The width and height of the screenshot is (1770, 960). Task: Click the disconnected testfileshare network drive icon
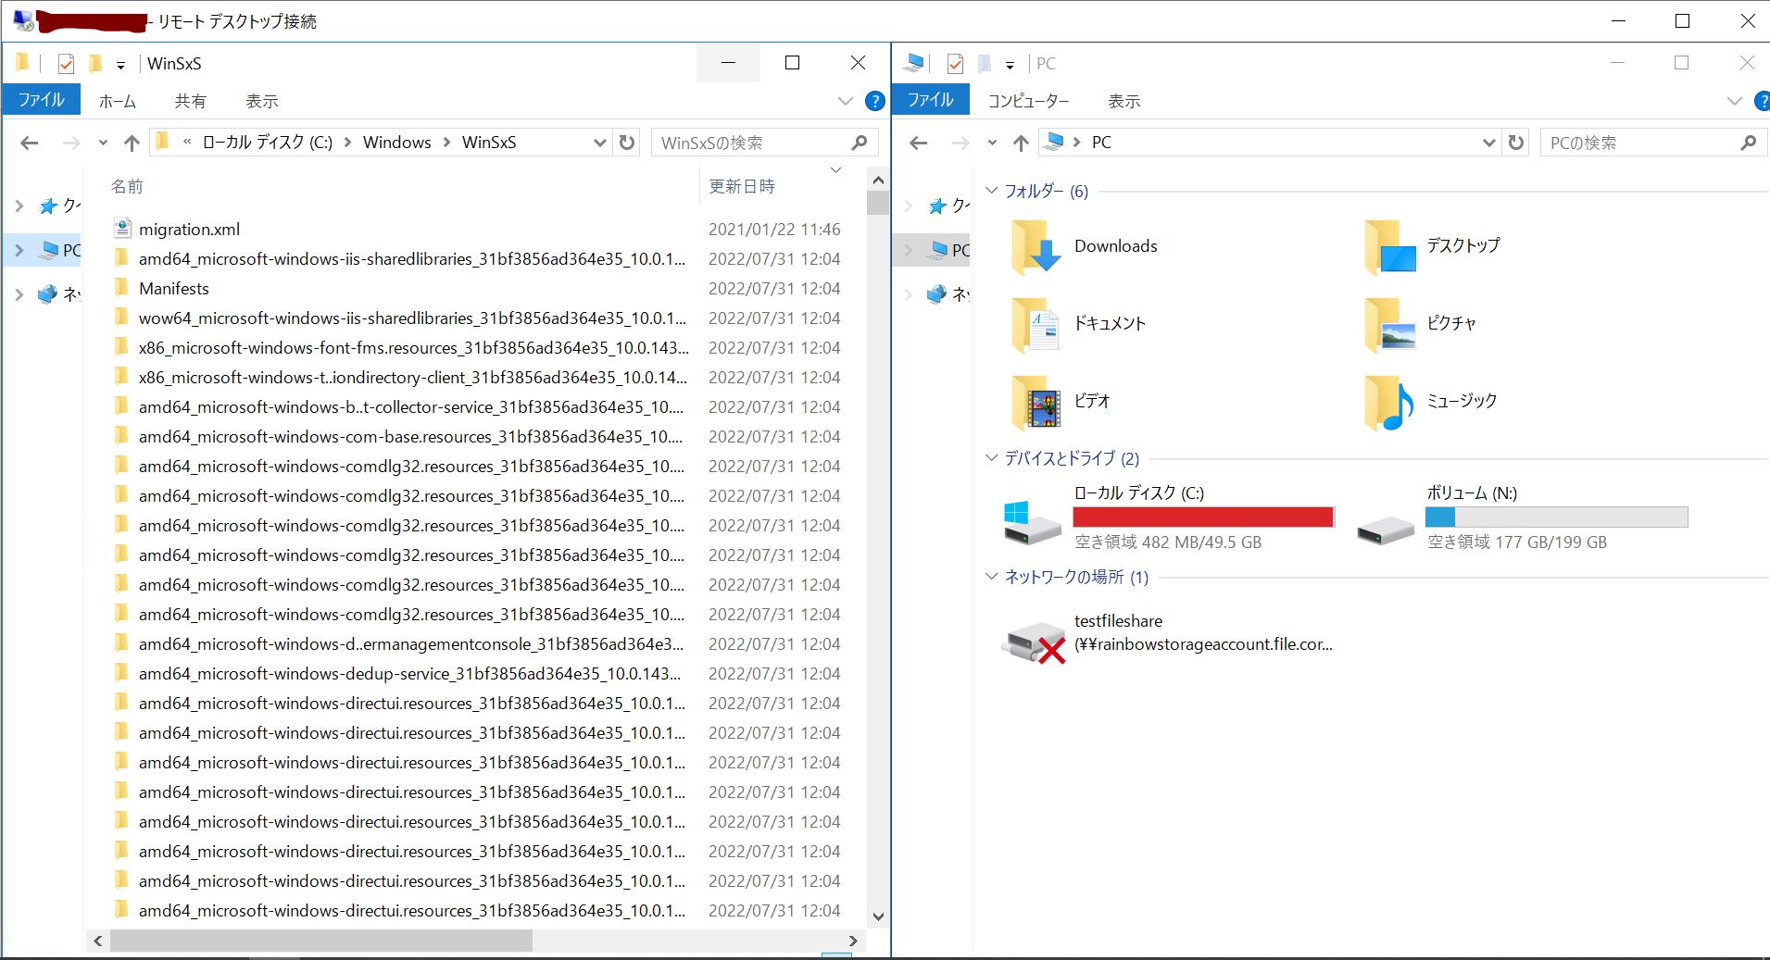click(x=1034, y=641)
